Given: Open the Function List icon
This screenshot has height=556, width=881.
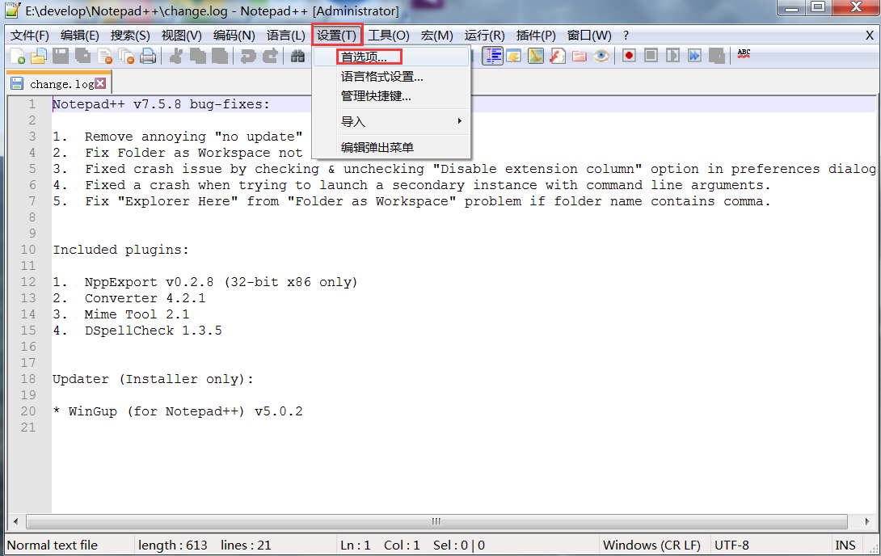Looking at the screenshot, I should click(x=558, y=56).
